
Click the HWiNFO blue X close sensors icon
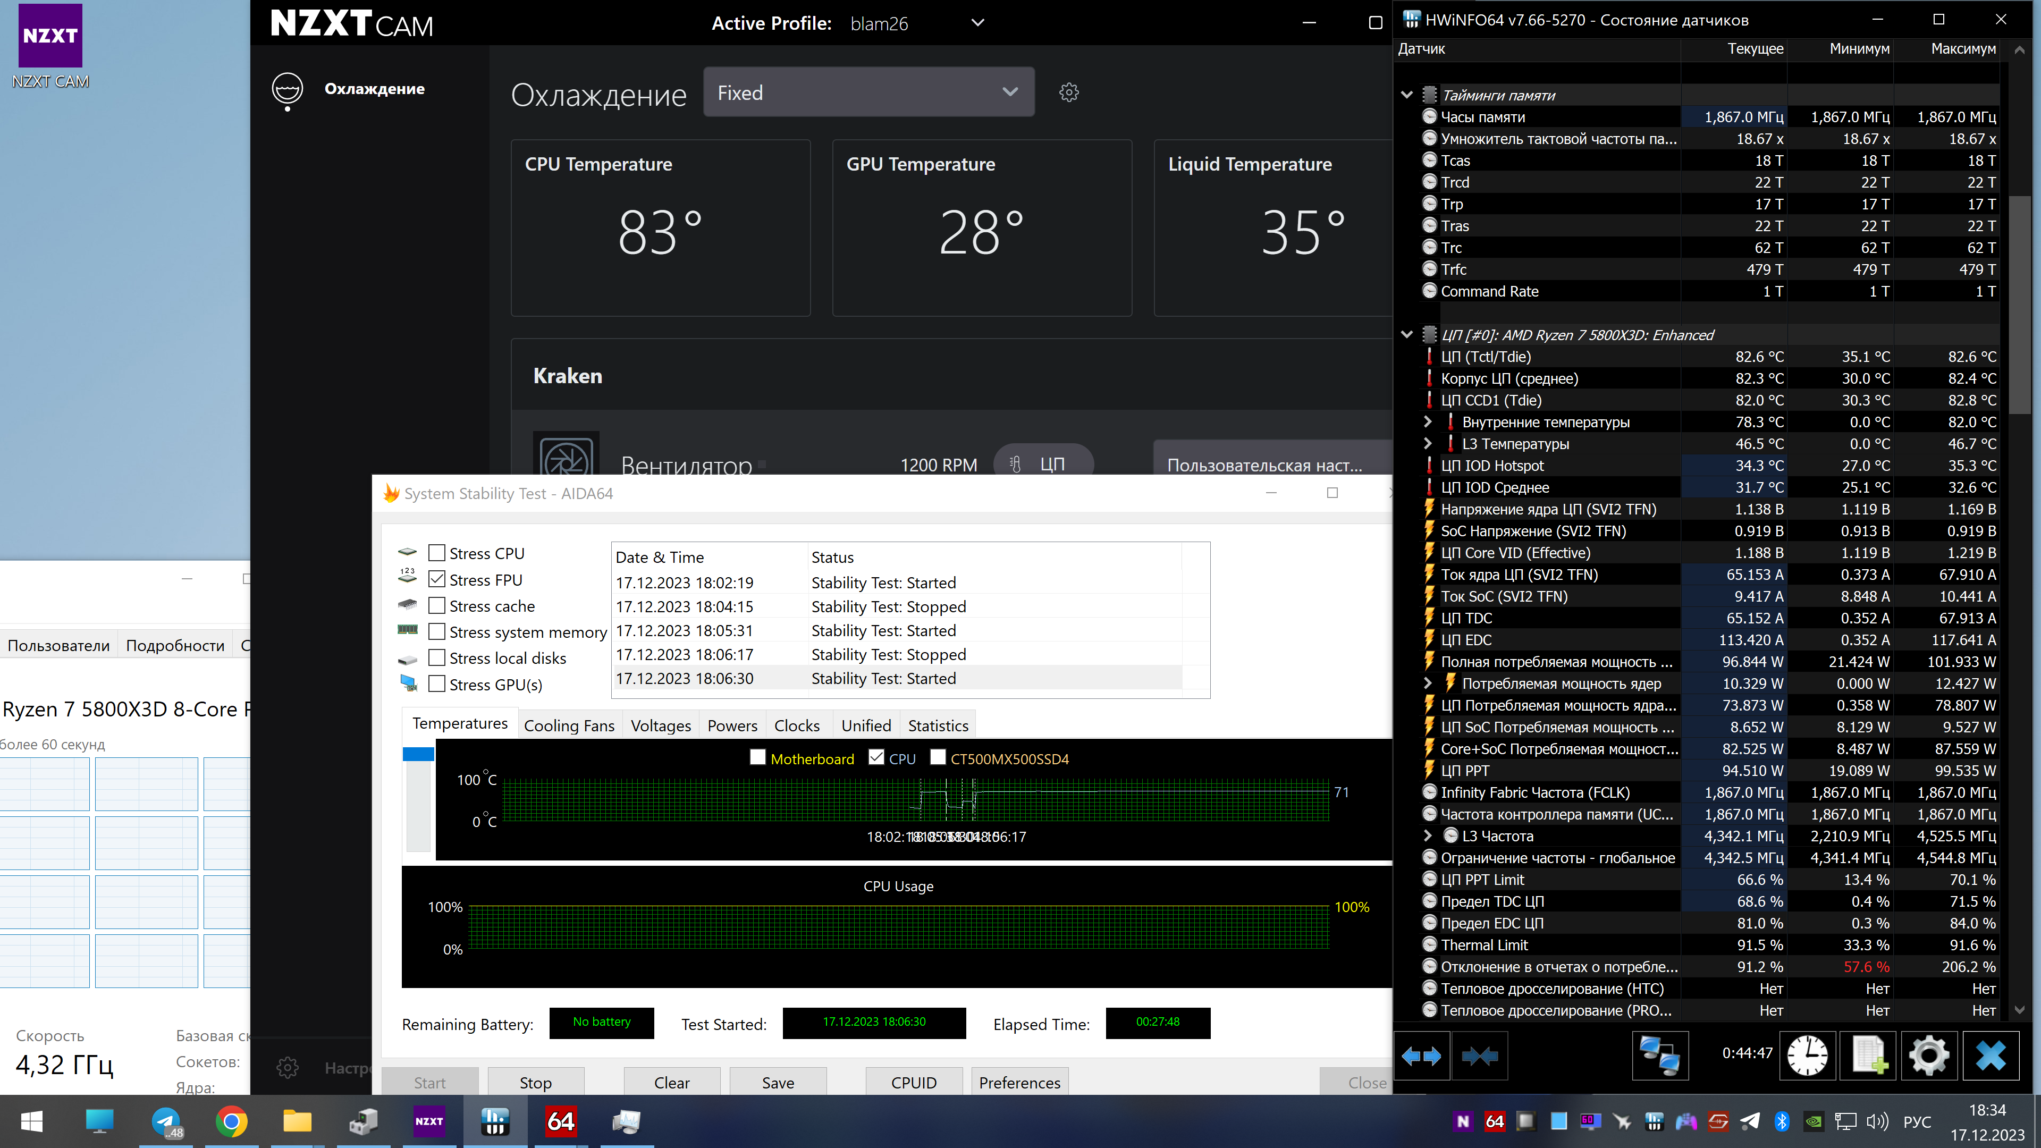(x=1989, y=1056)
